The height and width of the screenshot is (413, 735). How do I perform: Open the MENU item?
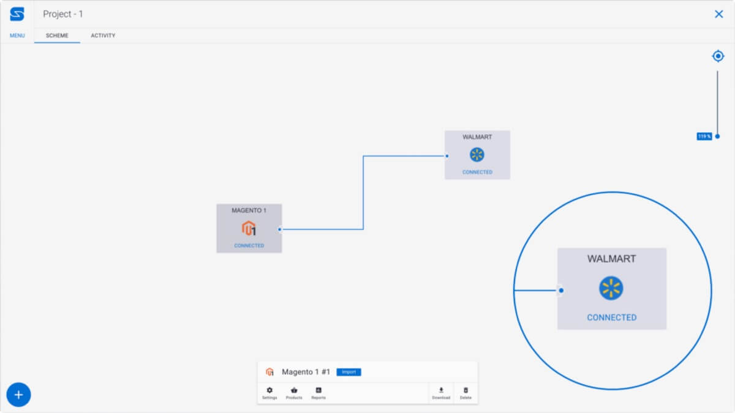pos(17,35)
